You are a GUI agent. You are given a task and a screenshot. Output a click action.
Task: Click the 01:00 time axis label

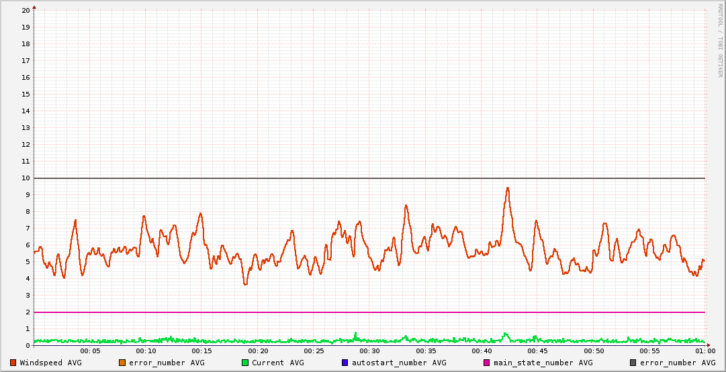pyautogui.click(x=705, y=351)
